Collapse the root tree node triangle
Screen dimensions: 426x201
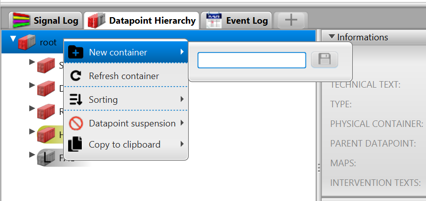coord(13,39)
